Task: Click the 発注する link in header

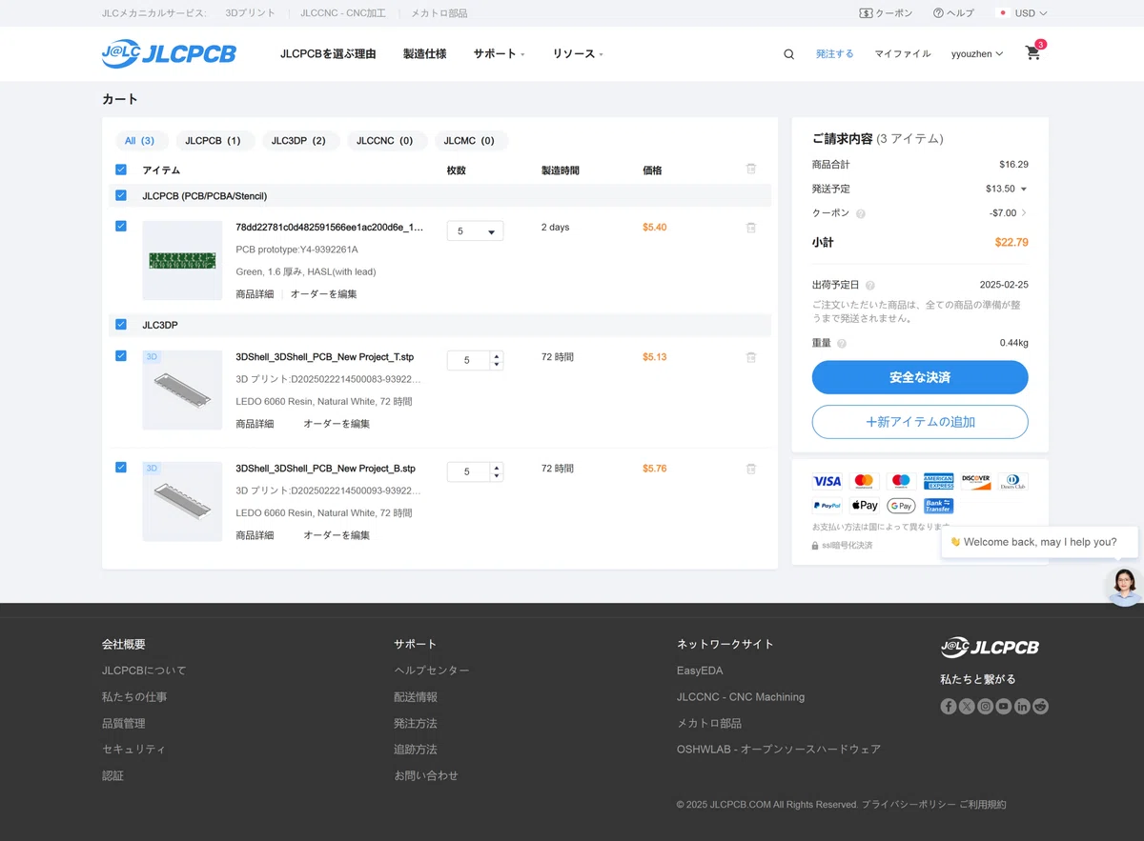Action: [x=835, y=54]
